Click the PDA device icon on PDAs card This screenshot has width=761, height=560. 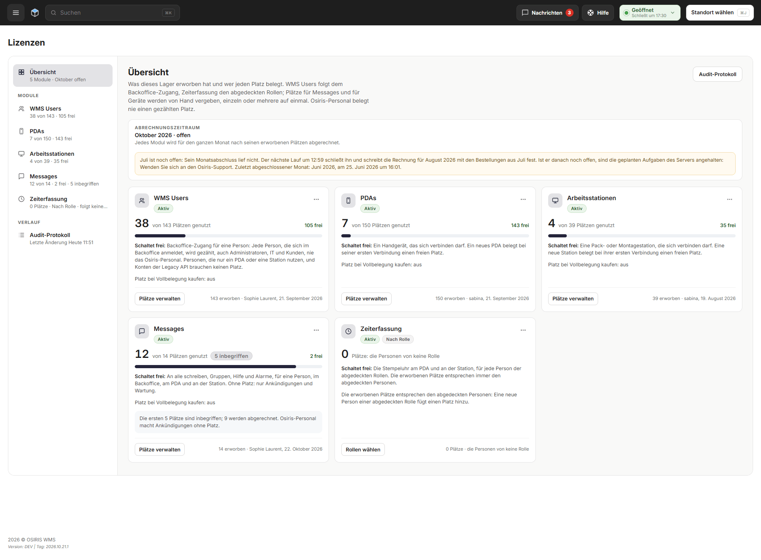(348, 201)
